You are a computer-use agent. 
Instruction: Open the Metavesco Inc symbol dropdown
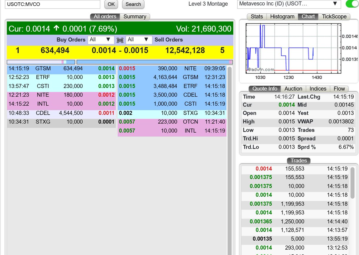point(289,4)
